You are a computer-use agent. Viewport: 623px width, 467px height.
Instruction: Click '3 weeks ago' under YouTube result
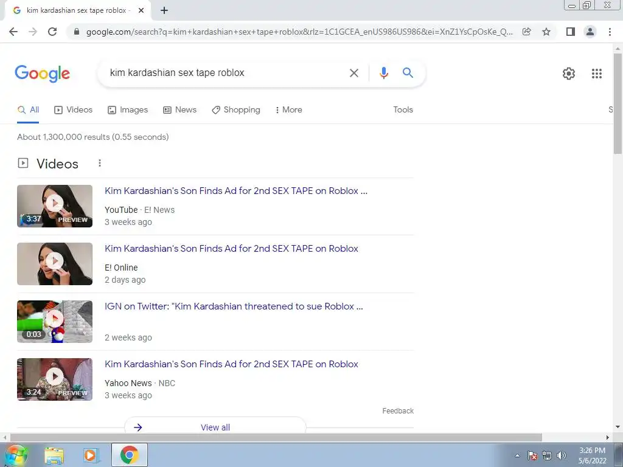[128, 222]
